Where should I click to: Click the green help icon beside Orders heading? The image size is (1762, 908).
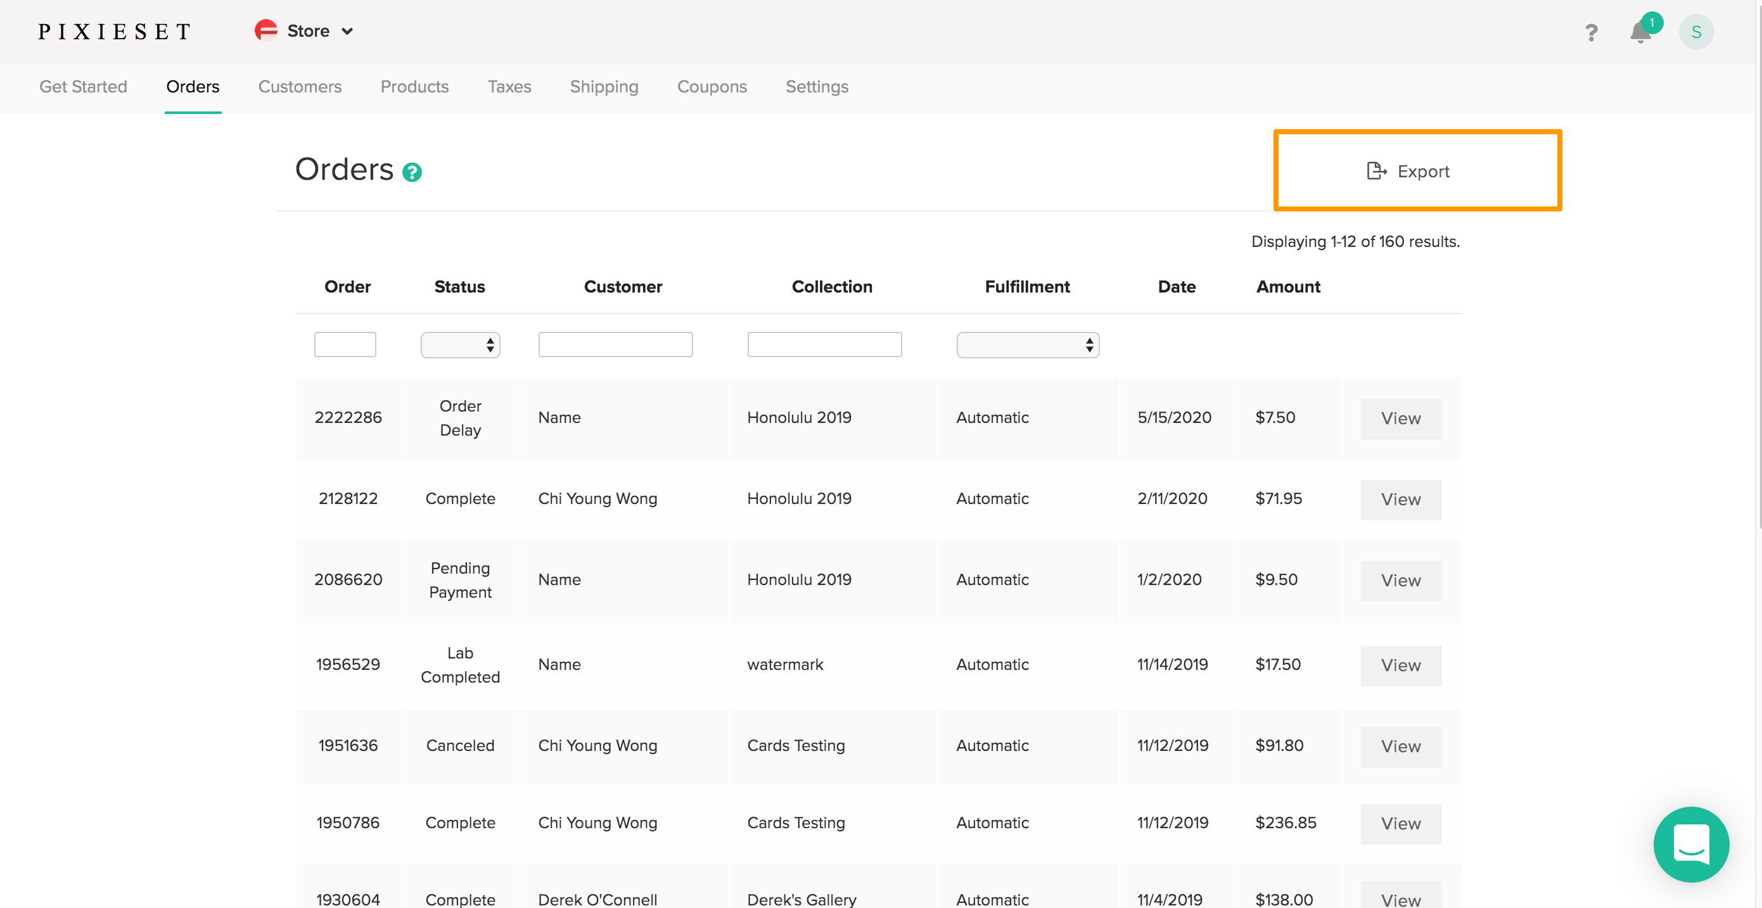[x=412, y=172]
